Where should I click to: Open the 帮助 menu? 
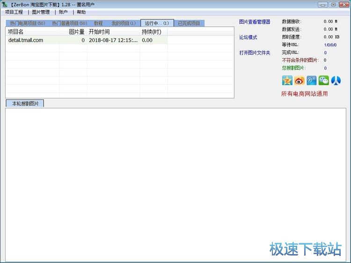[x=81, y=12]
